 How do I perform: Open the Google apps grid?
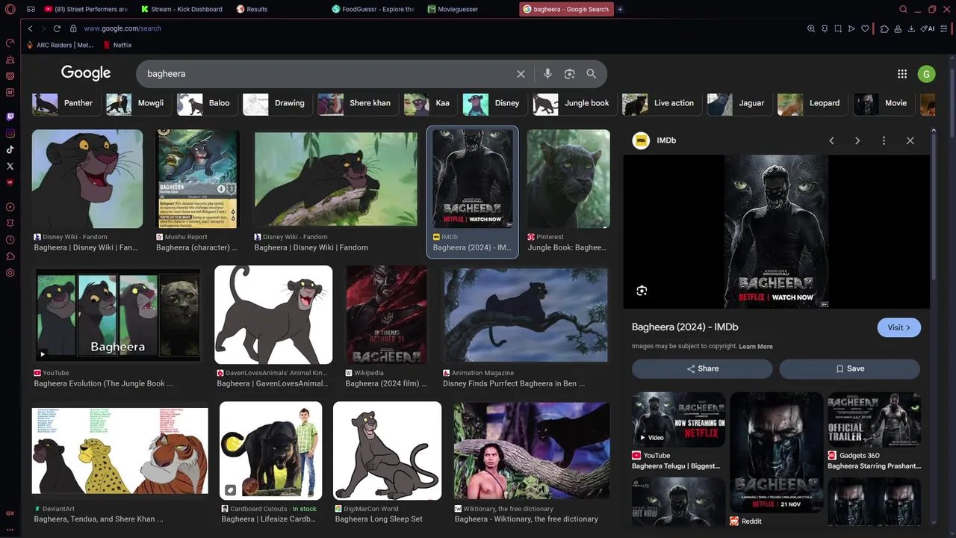(x=902, y=74)
